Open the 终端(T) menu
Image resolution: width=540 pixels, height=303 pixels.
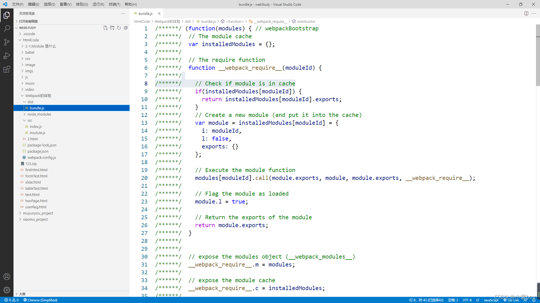click(x=114, y=4)
